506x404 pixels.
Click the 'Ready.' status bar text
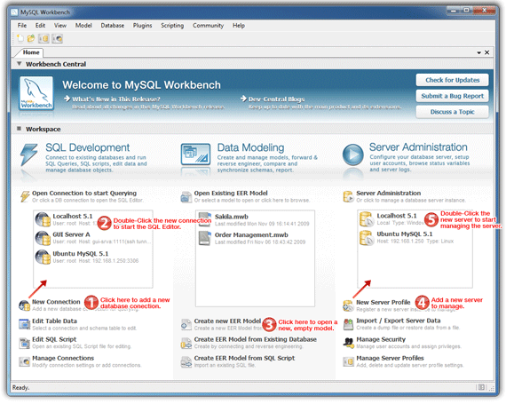(x=20, y=387)
